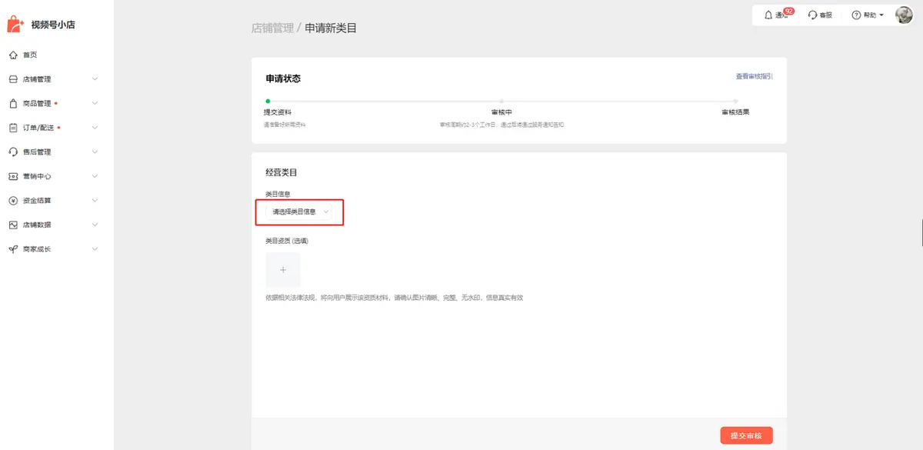Click the 商家成长 sprout icon
Screen dimensions: 923x450
13,249
